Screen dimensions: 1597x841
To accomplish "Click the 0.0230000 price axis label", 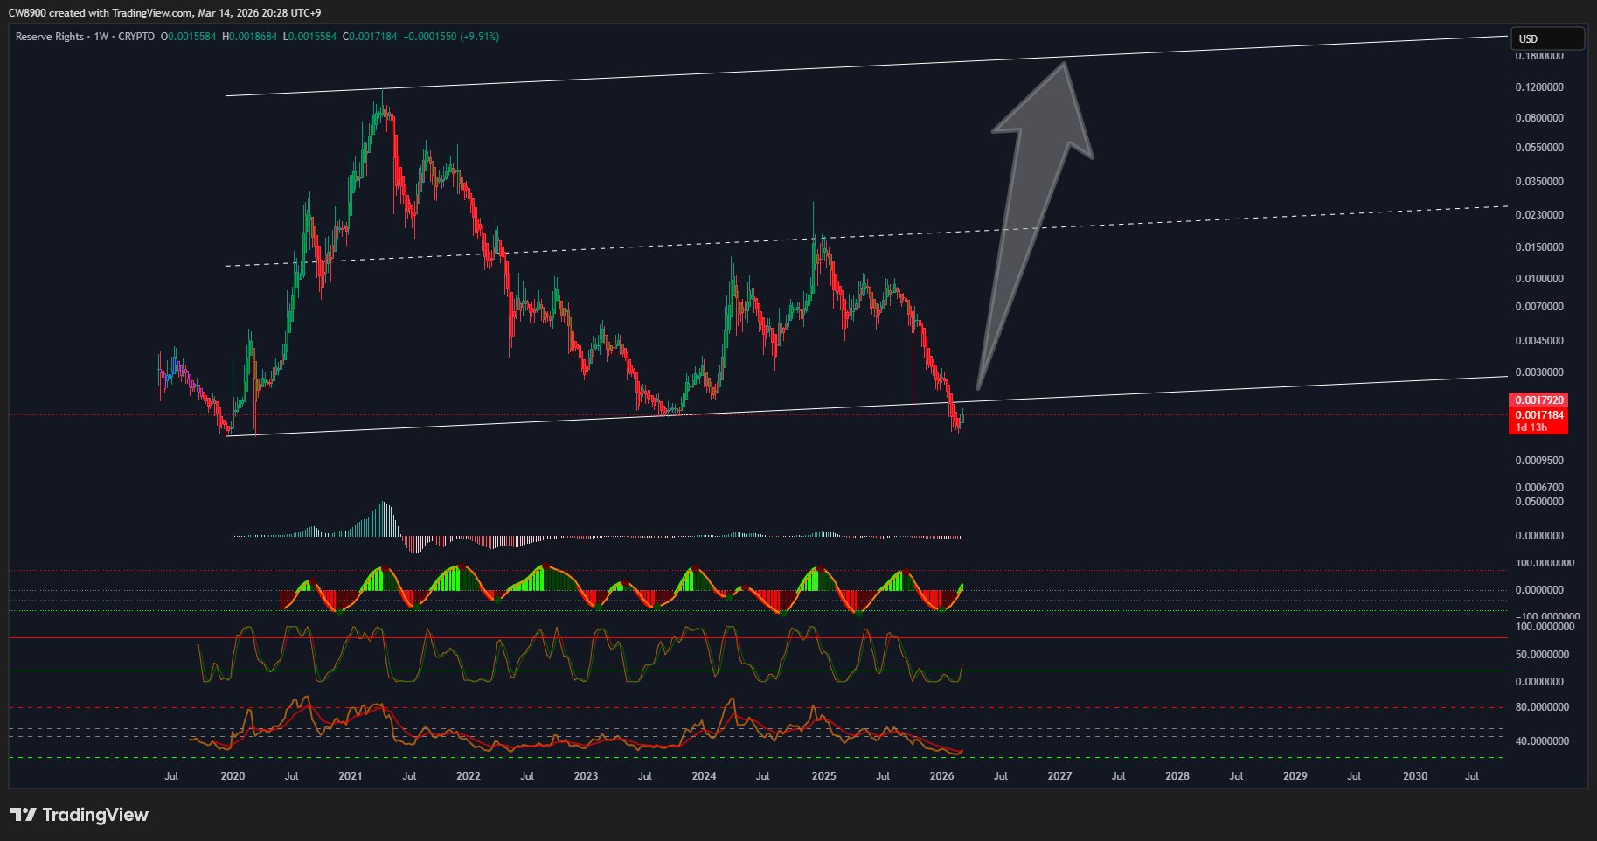I will 1539,215.
